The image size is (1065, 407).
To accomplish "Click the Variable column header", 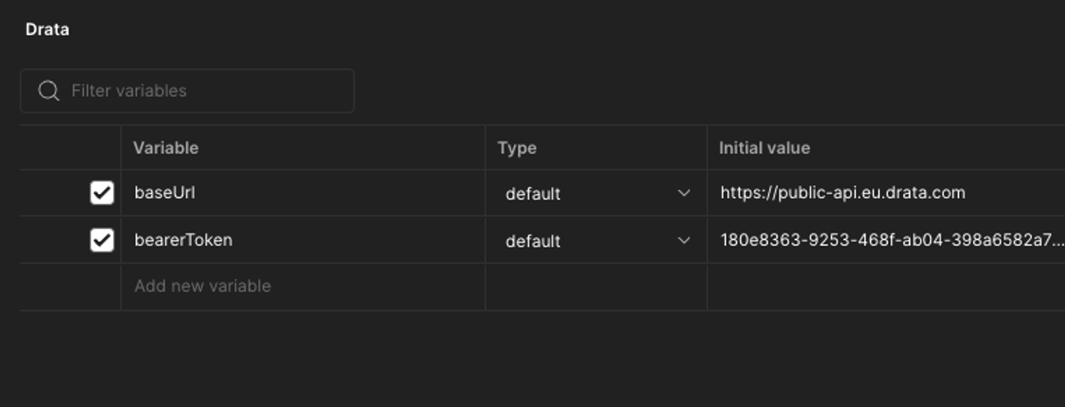I will point(166,148).
